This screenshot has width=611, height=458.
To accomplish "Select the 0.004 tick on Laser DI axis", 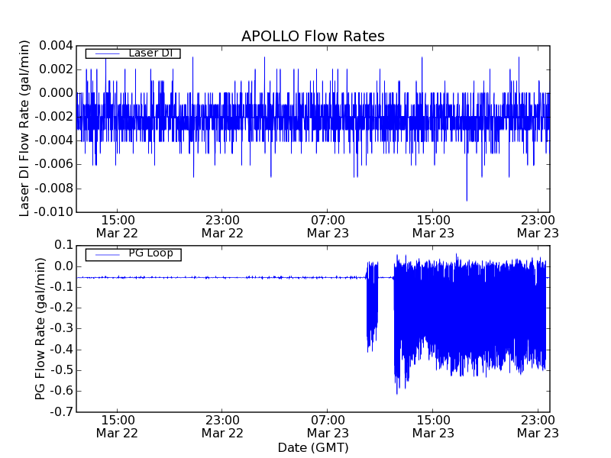I will 56,46.
